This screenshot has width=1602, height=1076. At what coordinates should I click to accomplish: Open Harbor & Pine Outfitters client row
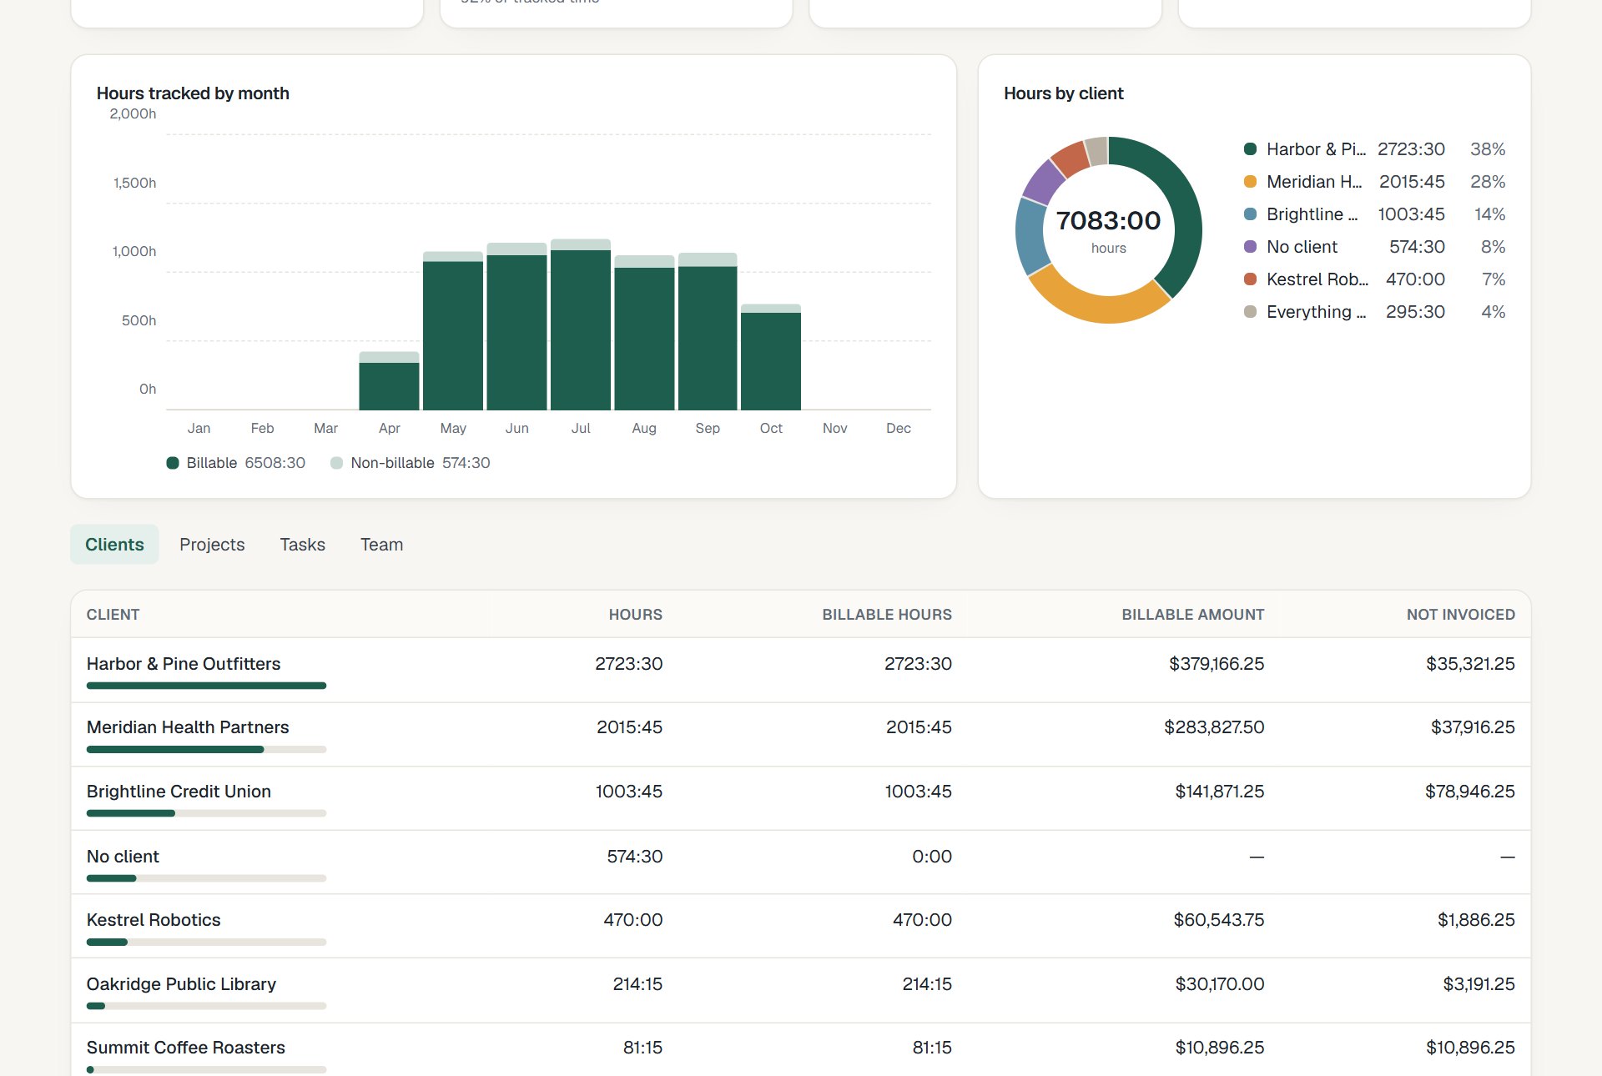pyautogui.click(x=801, y=671)
